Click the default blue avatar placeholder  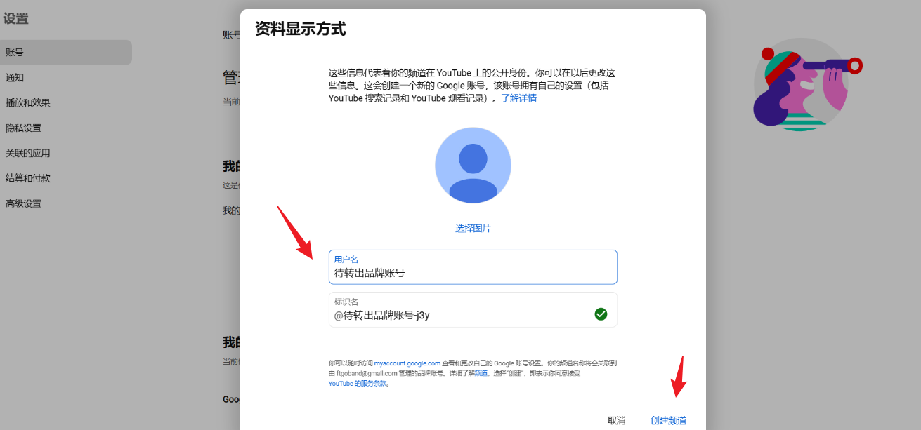tap(473, 165)
